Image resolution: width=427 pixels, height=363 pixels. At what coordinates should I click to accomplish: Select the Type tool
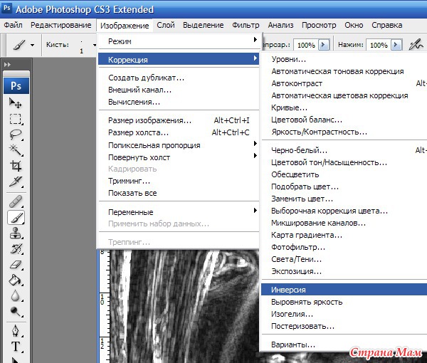[16, 347]
